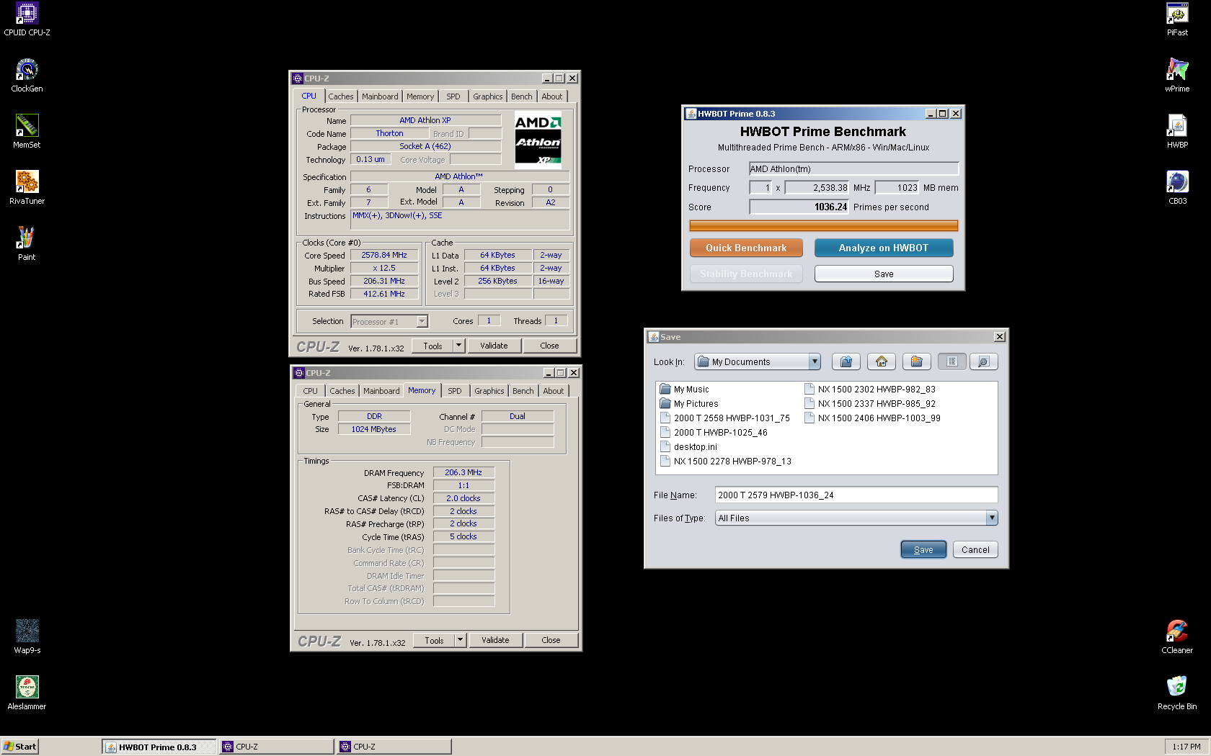Open the Memory tab in top CPU-Z window
The image size is (1211, 756).
click(420, 96)
